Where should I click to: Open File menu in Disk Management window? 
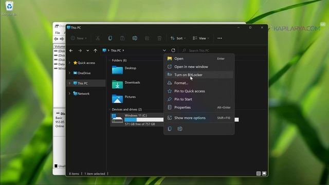click(x=58, y=33)
